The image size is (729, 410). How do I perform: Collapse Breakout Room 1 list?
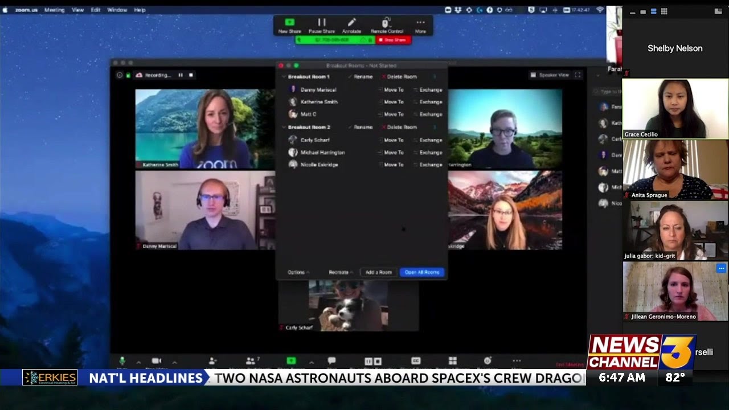[284, 76]
